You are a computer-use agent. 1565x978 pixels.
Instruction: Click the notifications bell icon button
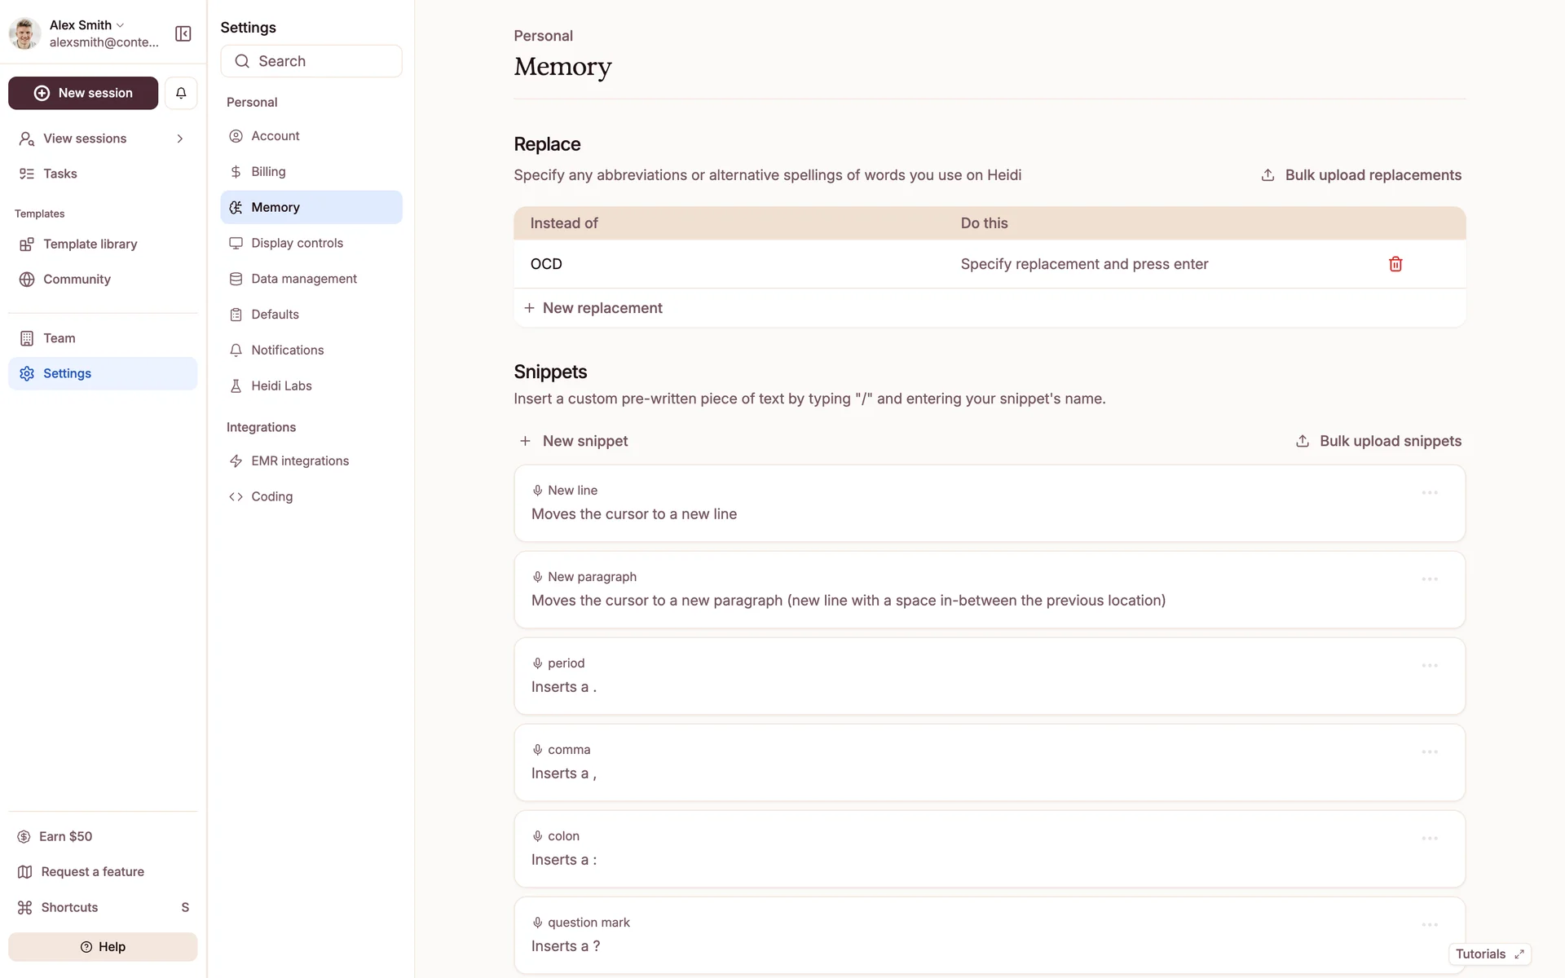[x=181, y=93]
